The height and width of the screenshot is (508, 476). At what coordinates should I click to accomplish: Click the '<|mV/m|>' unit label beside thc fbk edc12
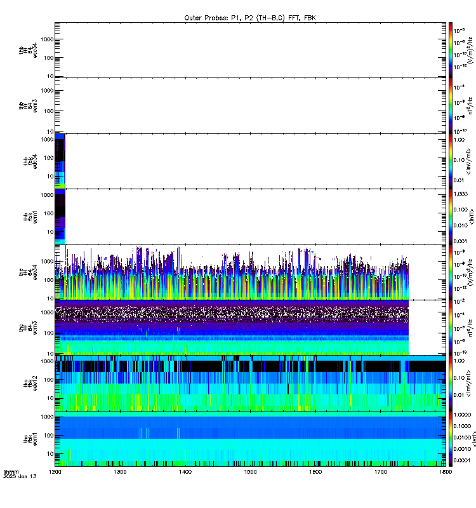coord(468,384)
